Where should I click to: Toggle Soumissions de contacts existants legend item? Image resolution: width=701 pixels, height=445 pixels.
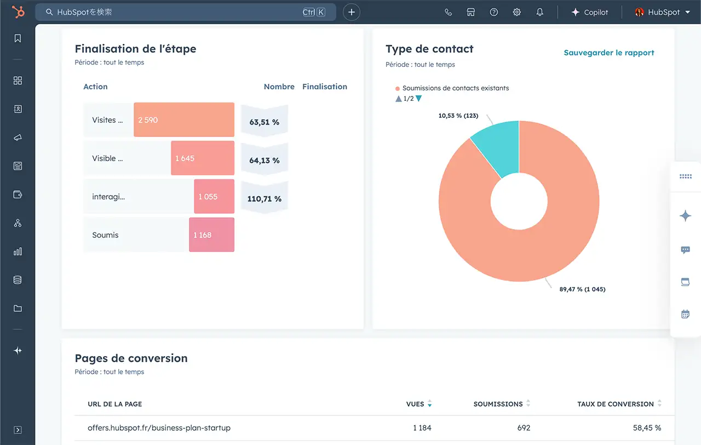[x=455, y=88]
